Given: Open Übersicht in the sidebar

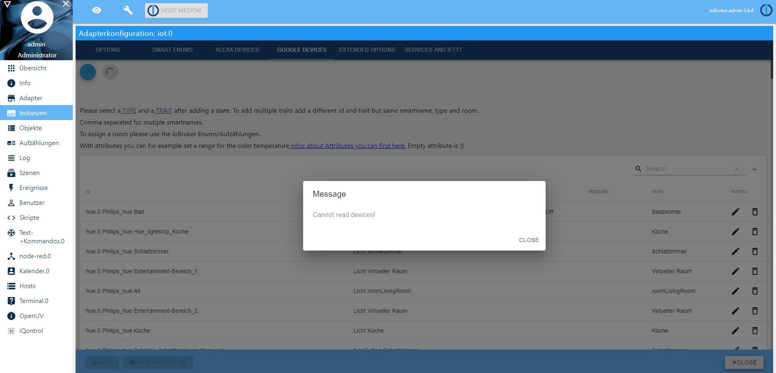Looking at the screenshot, I should 36,68.
